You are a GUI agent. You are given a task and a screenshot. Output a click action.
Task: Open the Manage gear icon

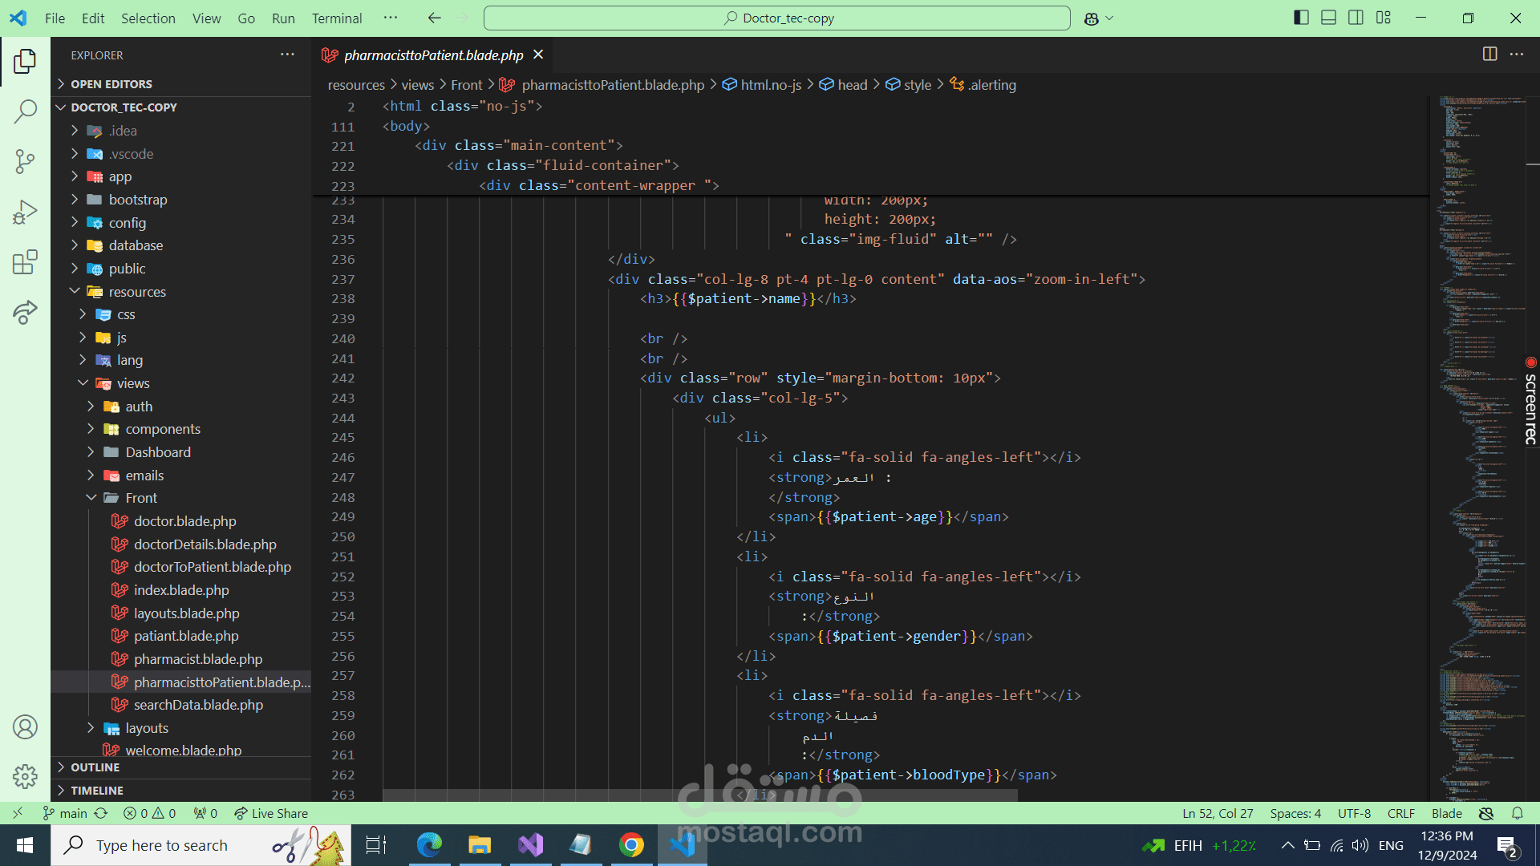pos(25,776)
